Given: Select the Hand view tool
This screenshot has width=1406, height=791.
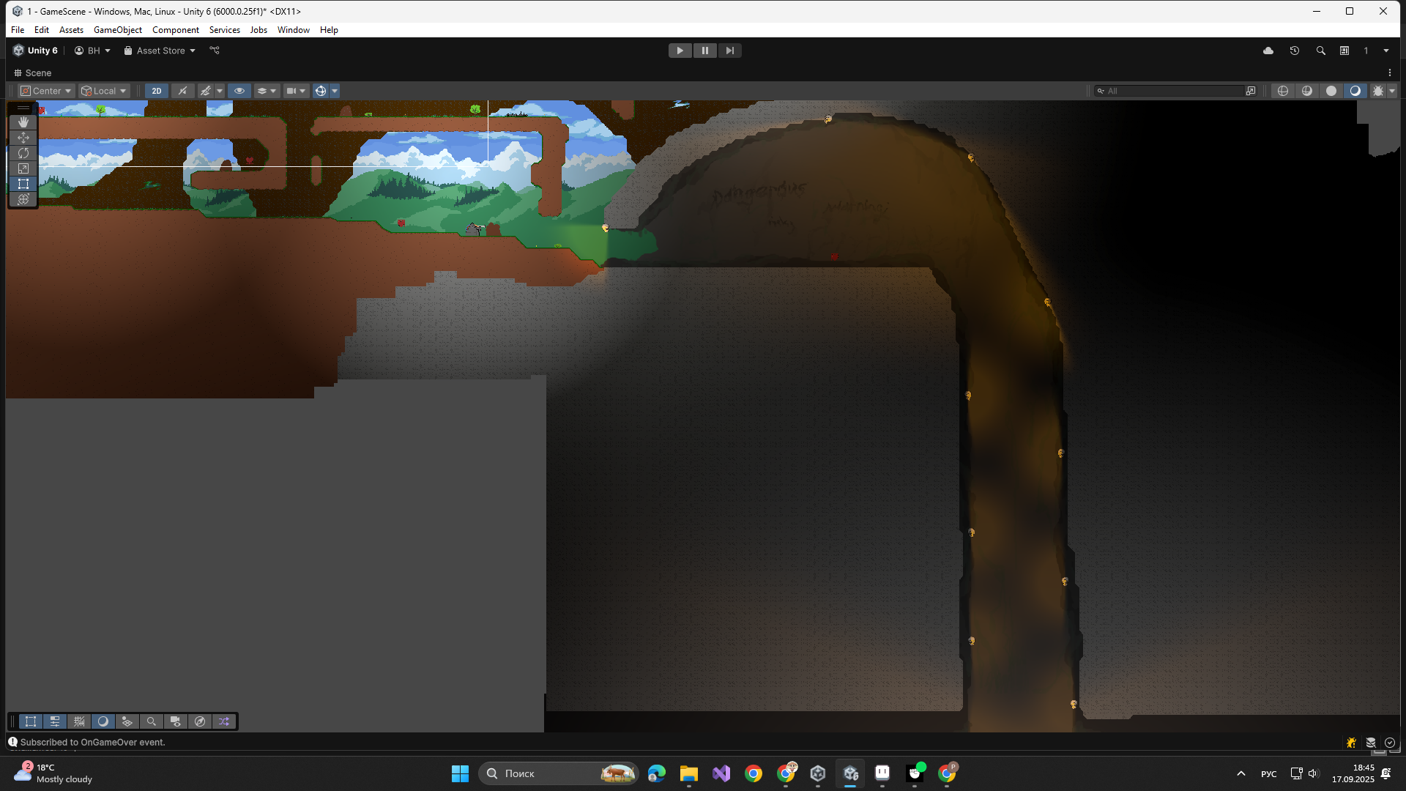Looking at the screenshot, I should pyautogui.click(x=23, y=122).
